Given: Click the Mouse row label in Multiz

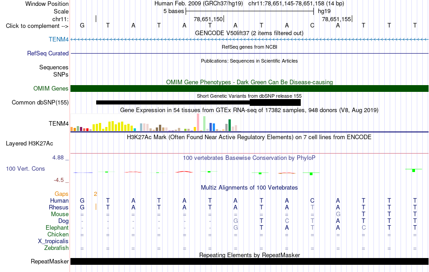Looking at the screenshot, I should click(60, 214).
